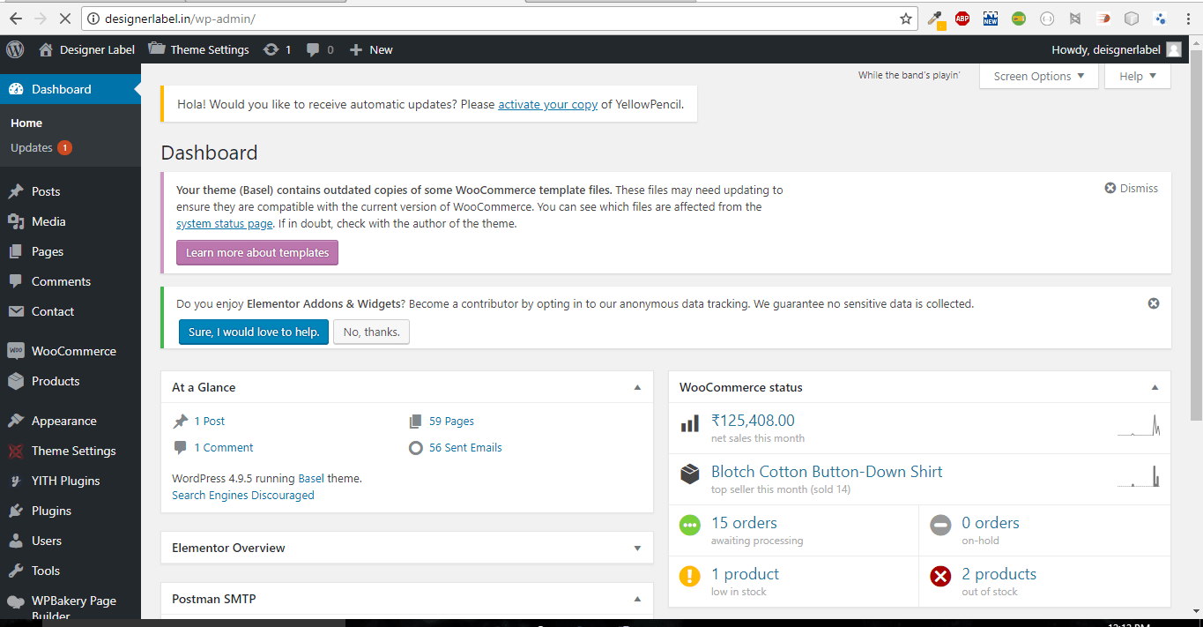Click the Media icon in sidebar
This screenshot has width=1203, height=627.
(16, 221)
